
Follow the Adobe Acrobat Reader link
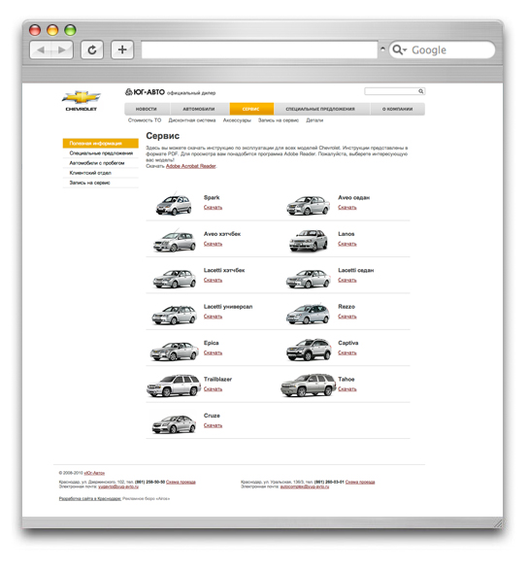point(191,166)
